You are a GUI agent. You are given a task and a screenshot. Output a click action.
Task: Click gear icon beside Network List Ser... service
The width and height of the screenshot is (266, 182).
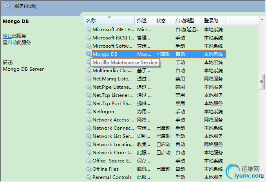pos(88,136)
